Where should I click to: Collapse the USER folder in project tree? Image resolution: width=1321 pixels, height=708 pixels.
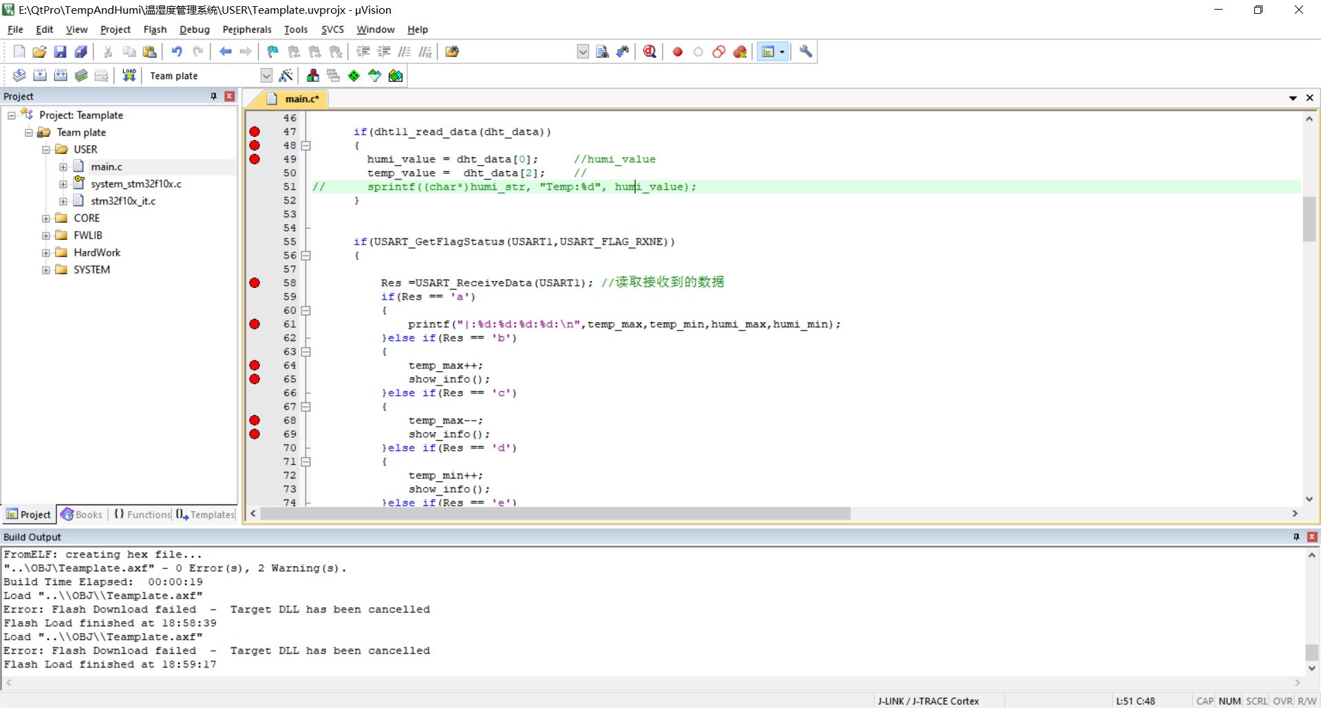(46, 149)
